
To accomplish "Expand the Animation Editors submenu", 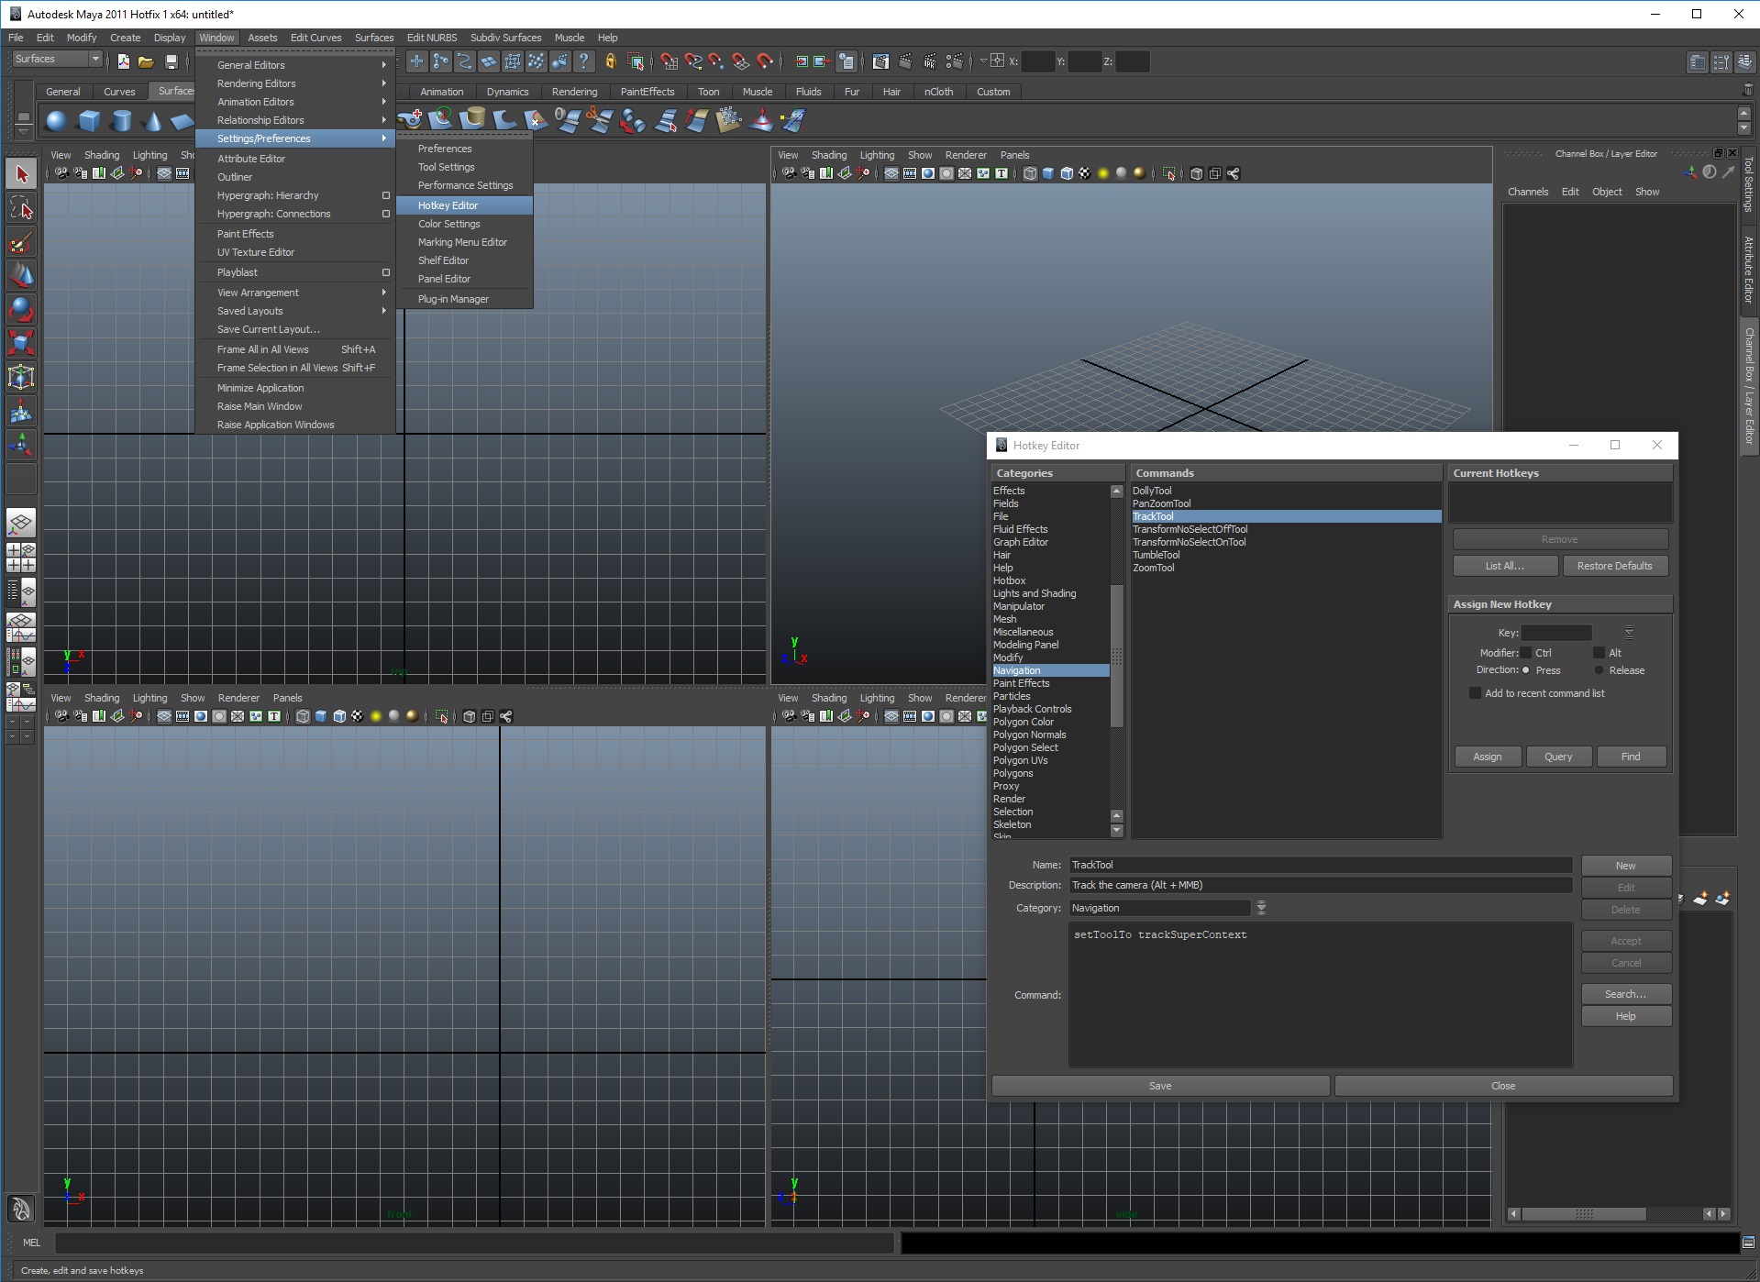I will click(x=296, y=102).
